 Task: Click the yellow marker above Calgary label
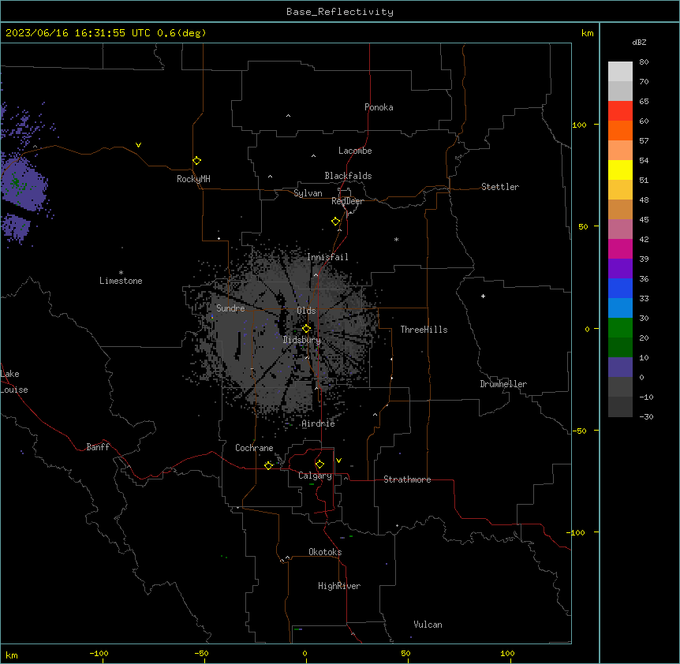tap(319, 464)
